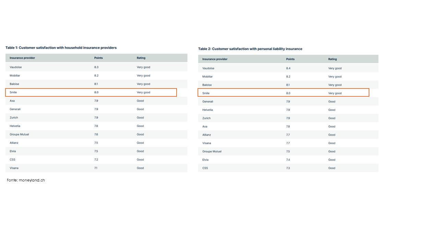Click Elvia in the household insurance table
439x247 pixels.
(13, 151)
